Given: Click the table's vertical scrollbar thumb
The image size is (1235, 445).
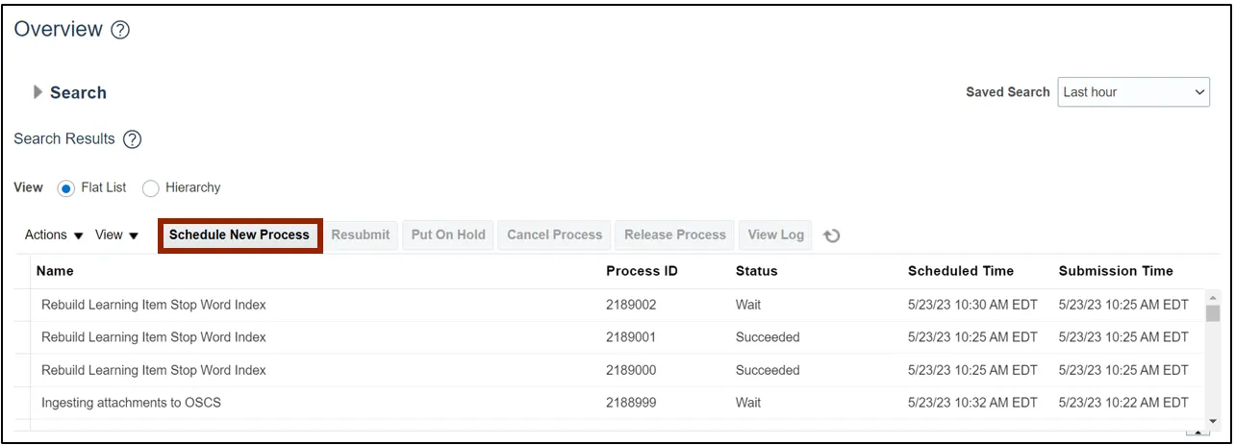Looking at the screenshot, I should coord(1213,313).
